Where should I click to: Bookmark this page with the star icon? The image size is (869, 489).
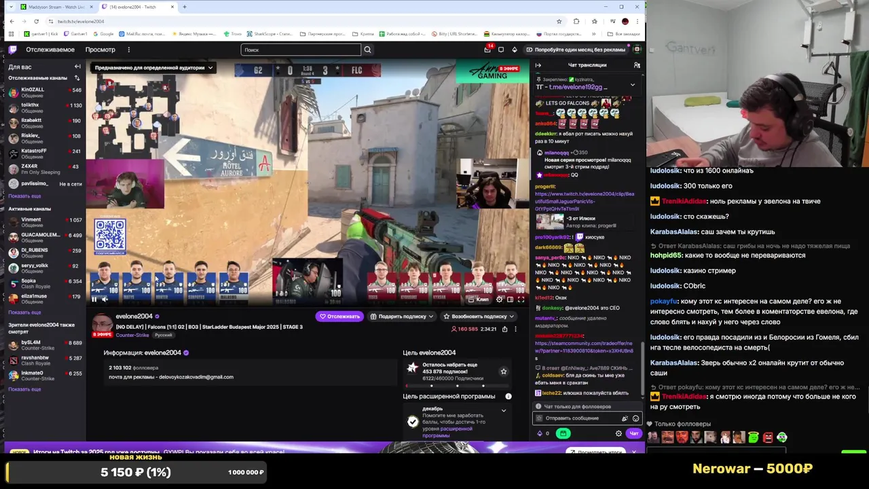[559, 21]
